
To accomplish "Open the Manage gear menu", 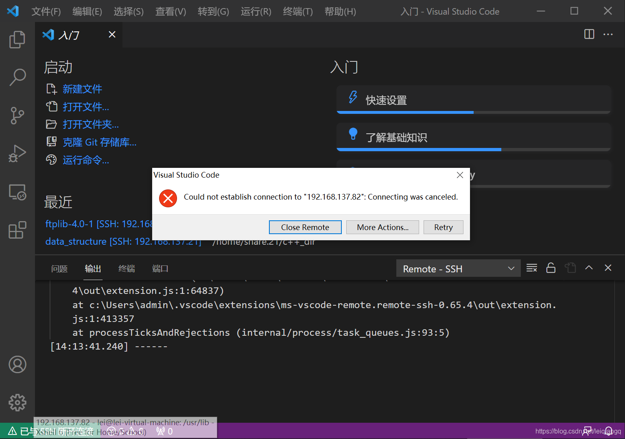I will pyautogui.click(x=17, y=403).
